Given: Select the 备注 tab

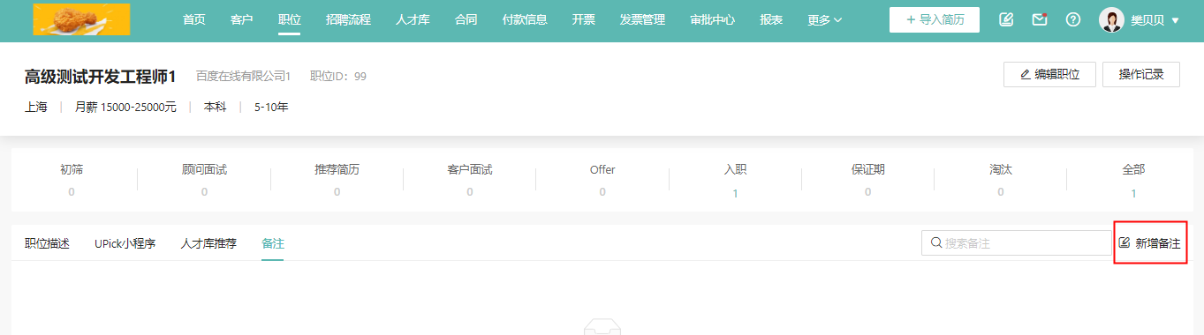Looking at the screenshot, I should click(x=273, y=243).
